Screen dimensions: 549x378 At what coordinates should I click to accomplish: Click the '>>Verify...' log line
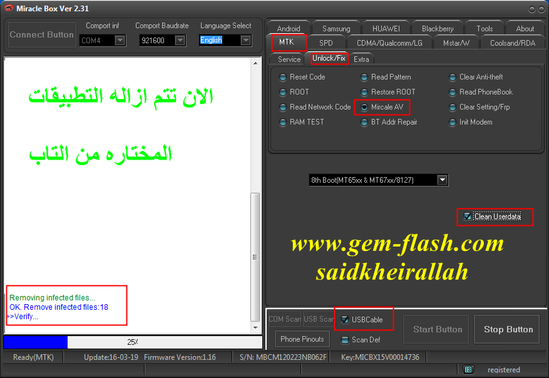point(23,317)
